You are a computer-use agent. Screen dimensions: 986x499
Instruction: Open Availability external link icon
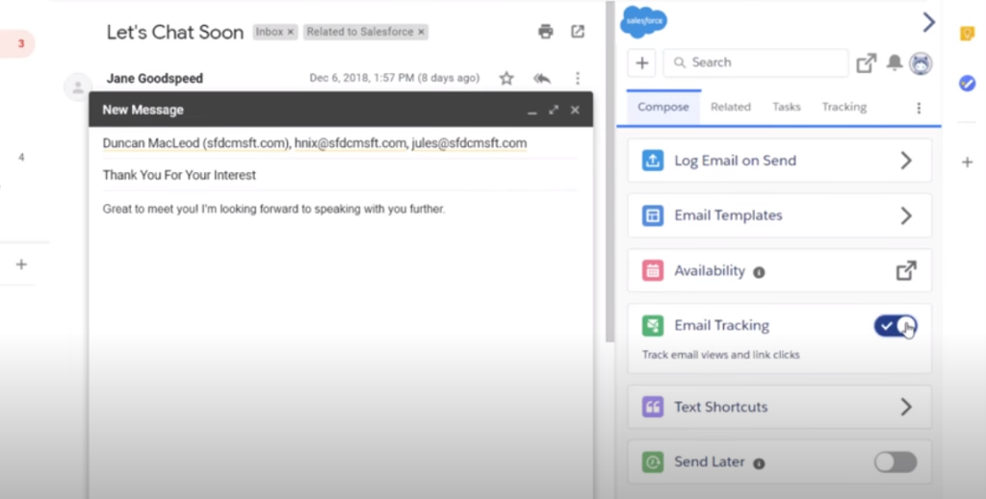(906, 271)
